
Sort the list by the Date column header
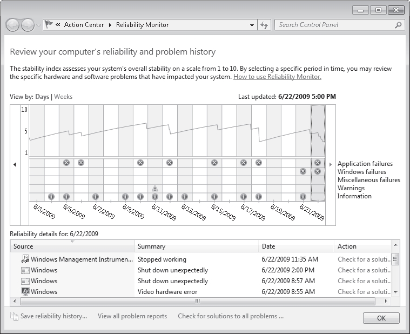[296, 246]
